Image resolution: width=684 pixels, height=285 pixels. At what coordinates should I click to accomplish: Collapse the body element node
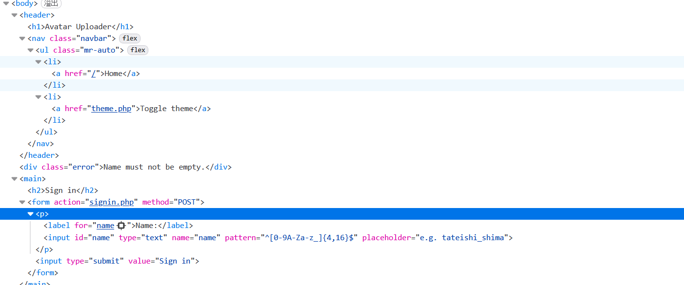pos(6,3)
